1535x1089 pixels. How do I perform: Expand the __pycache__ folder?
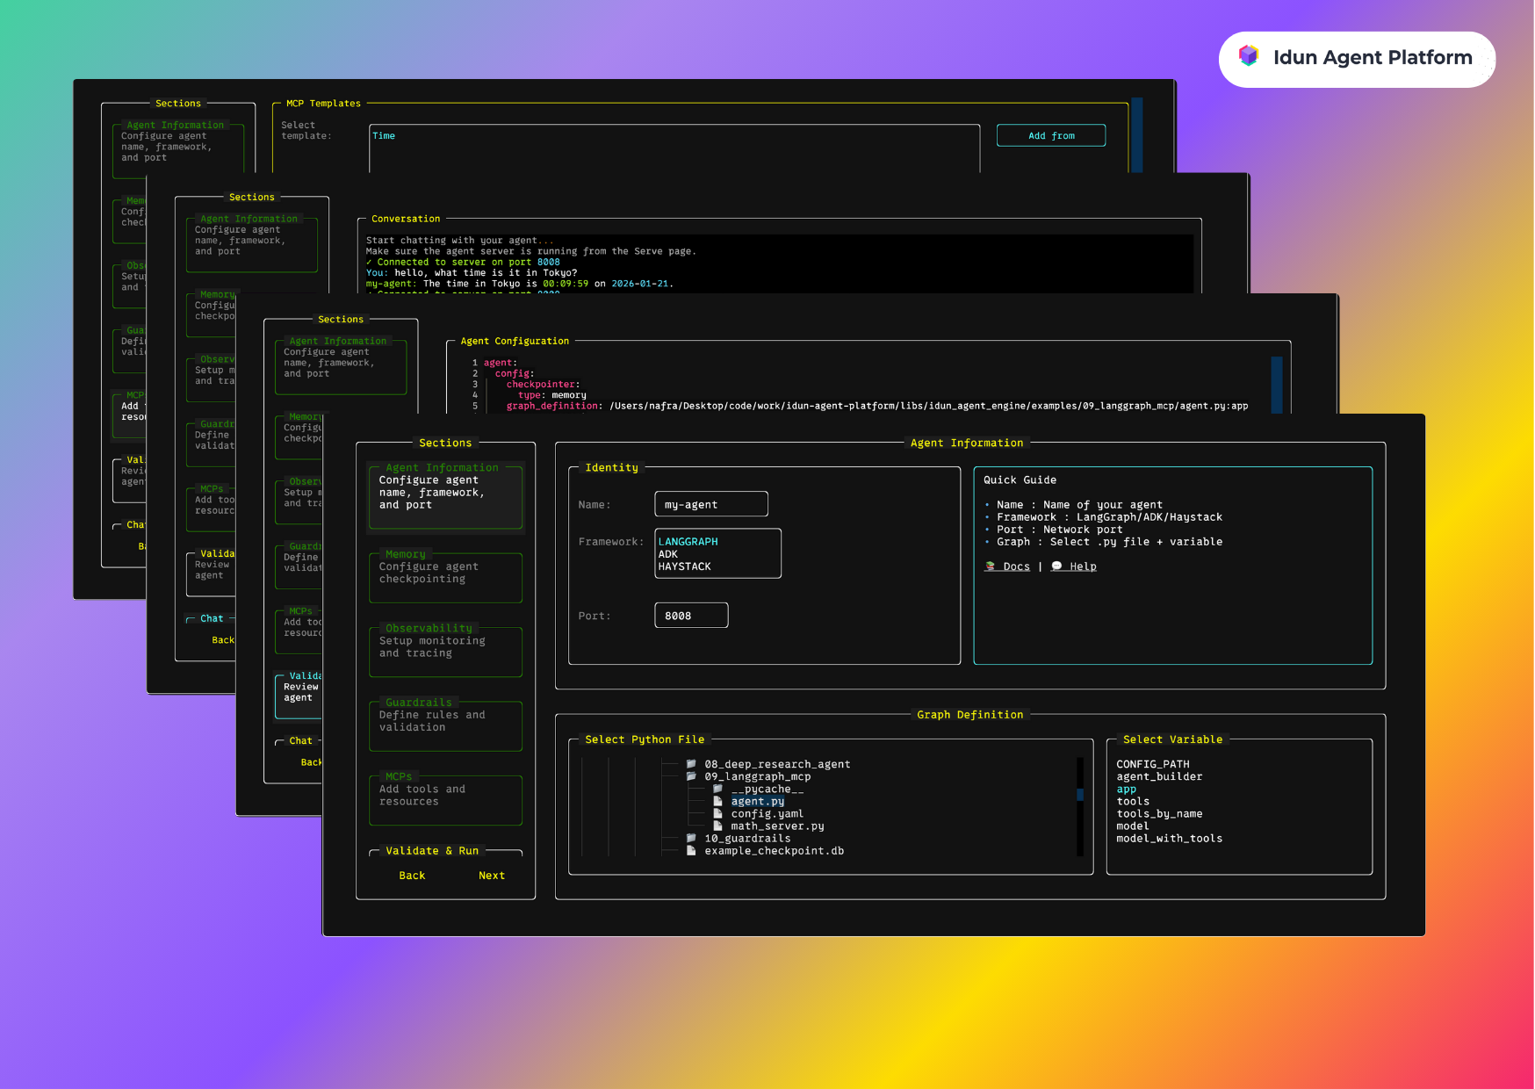tap(766, 789)
